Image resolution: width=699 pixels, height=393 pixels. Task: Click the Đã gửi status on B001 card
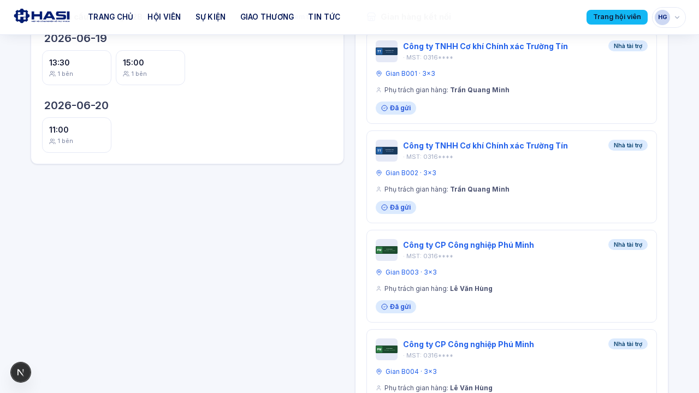pyautogui.click(x=396, y=108)
